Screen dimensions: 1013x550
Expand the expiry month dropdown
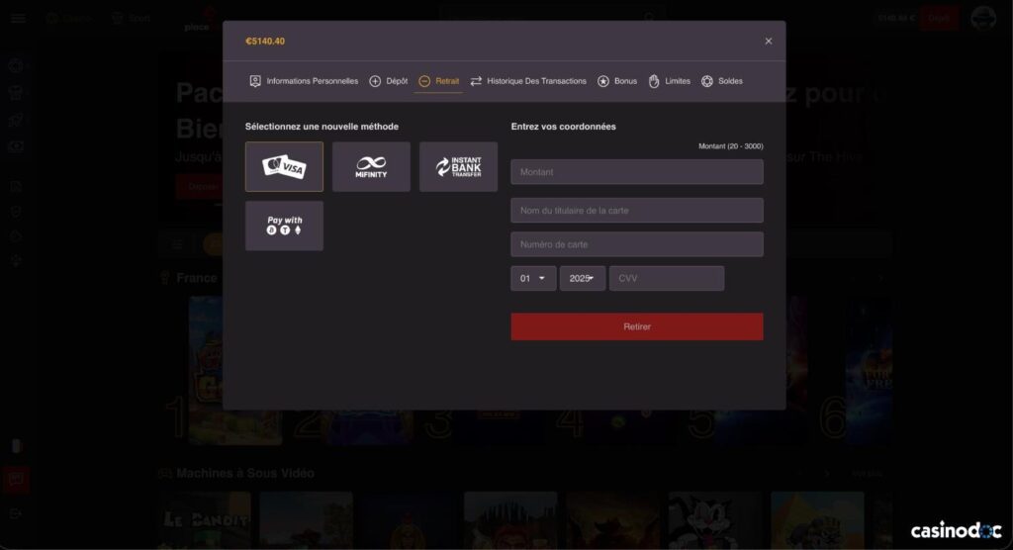click(533, 279)
